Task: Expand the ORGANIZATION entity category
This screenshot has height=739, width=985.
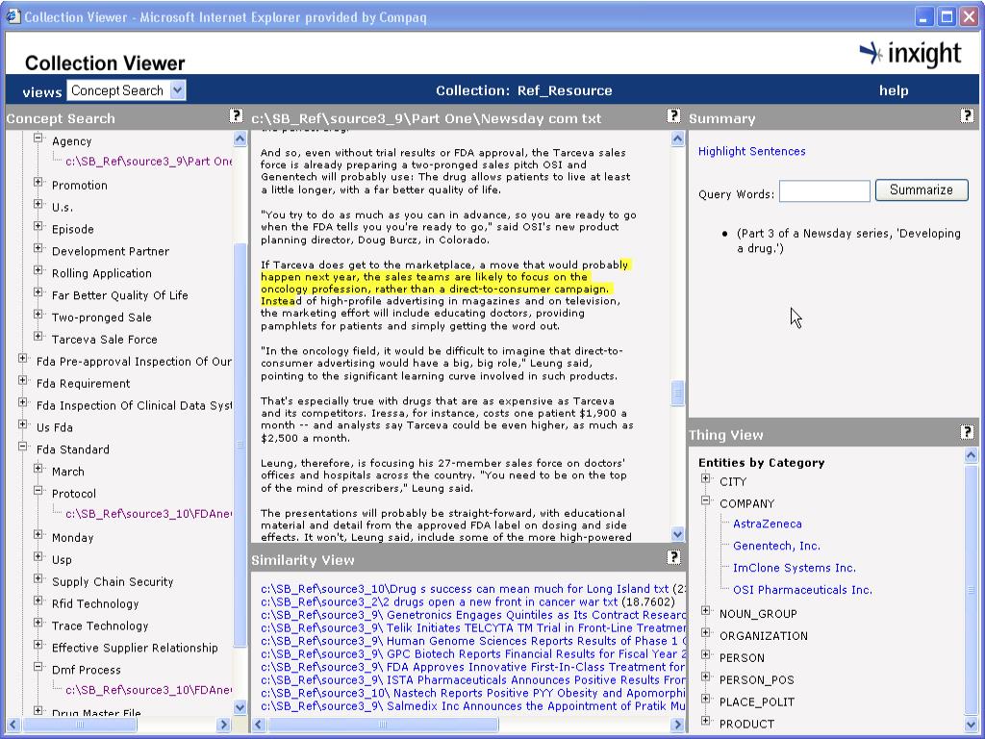Action: [x=706, y=633]
